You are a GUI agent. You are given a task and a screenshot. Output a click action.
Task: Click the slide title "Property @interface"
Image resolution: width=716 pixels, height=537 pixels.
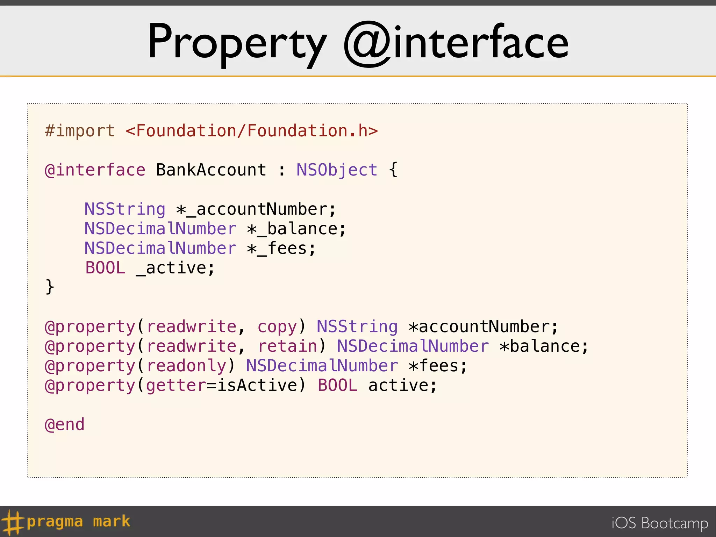[358, 44]
